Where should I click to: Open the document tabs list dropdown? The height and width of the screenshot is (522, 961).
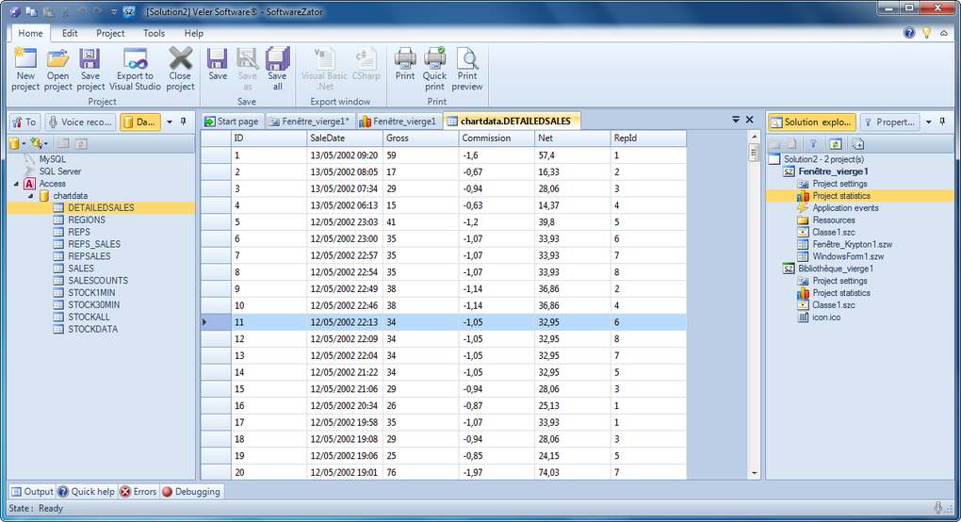[x=736, y=120]
